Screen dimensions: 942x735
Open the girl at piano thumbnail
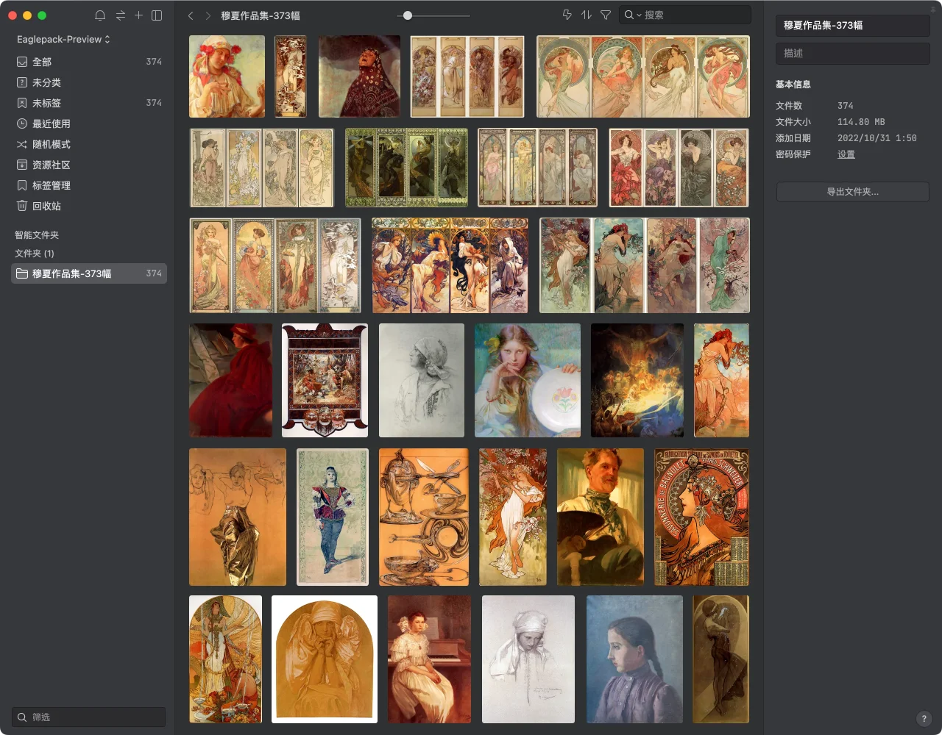click(x=429, y=659)
